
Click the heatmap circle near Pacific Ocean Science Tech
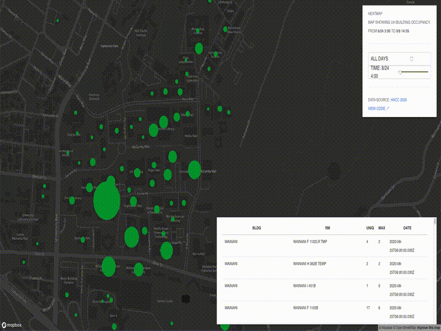[164, 233]
